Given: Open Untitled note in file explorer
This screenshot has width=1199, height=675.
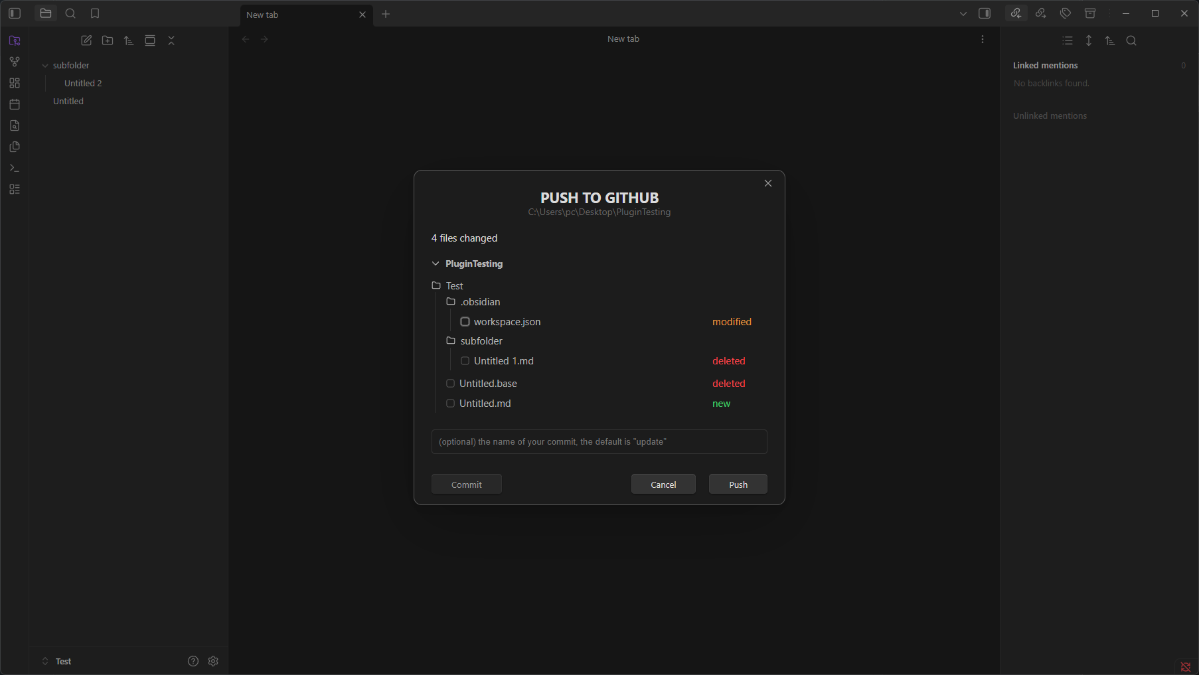Looking at the screenshot, I should (68, 102).
